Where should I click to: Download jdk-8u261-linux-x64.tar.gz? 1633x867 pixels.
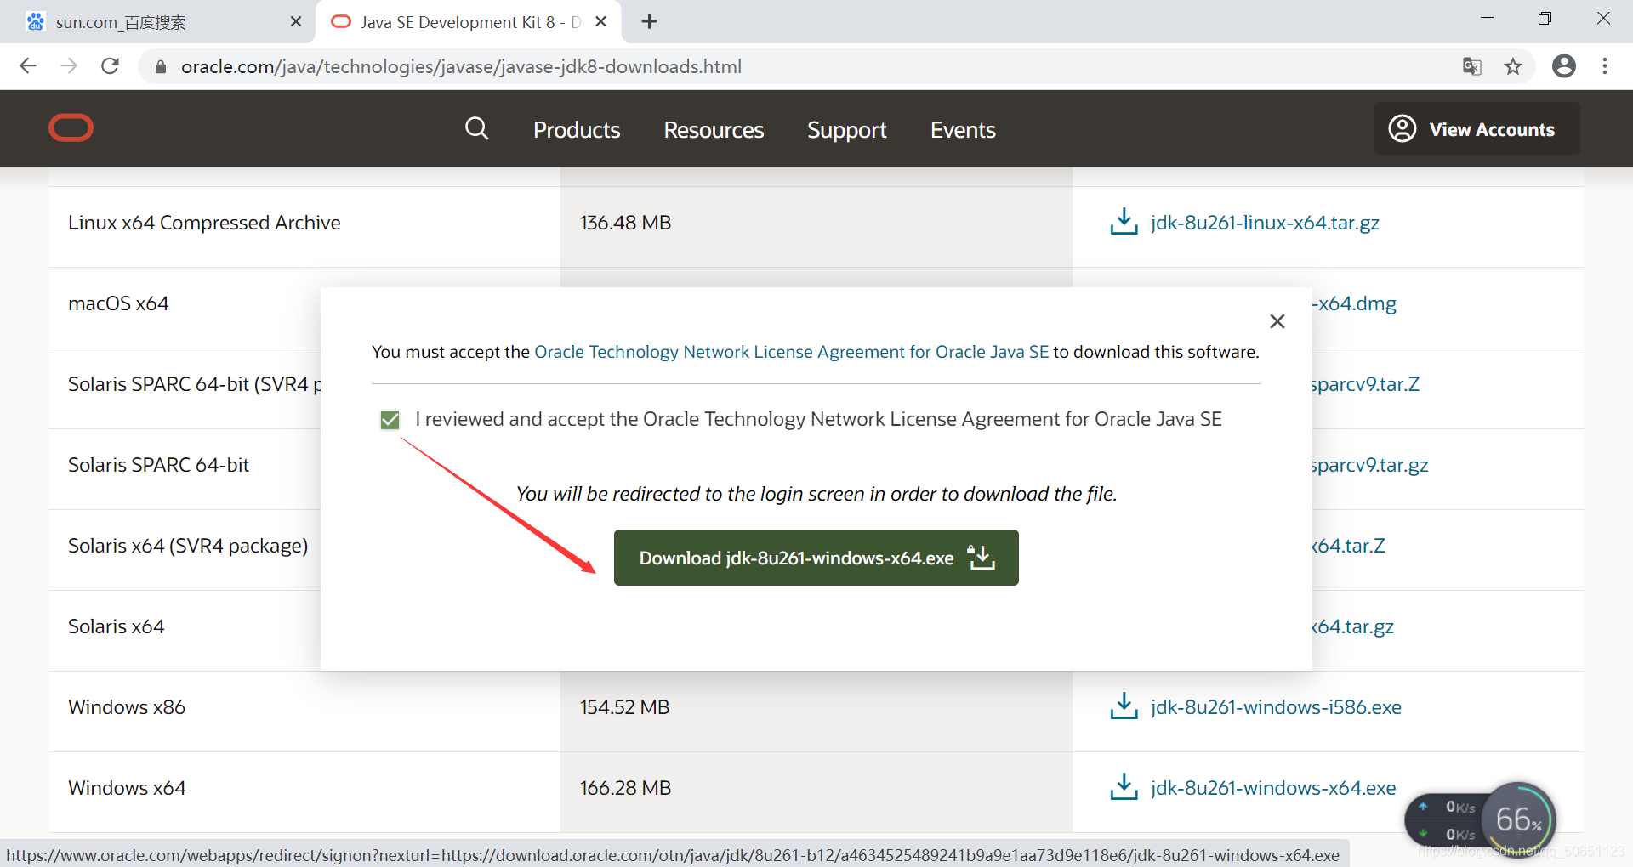point(1265,223)
